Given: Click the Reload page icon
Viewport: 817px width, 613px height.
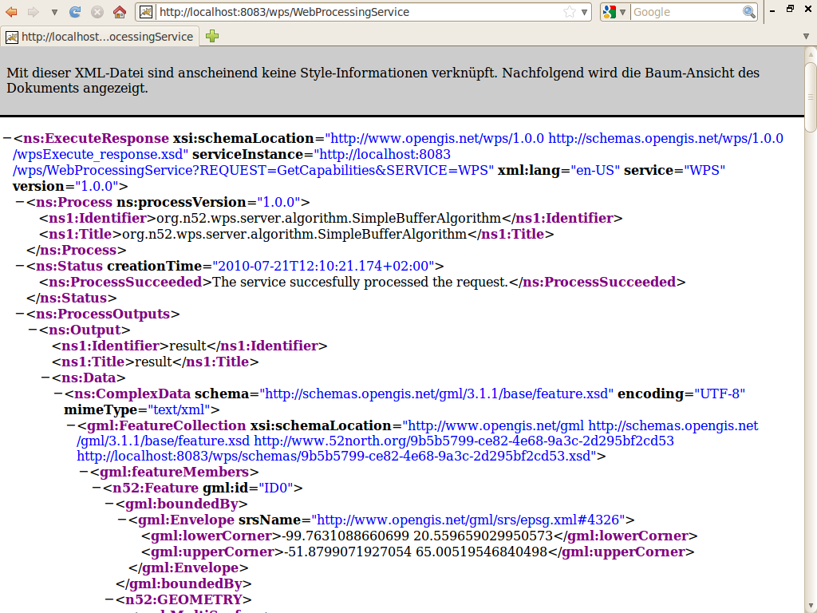Looking at the screenshot, I should click(75, 12).
